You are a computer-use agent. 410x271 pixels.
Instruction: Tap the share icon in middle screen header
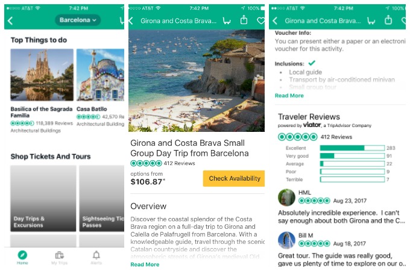pyautogui.click(x=244, y=20)
